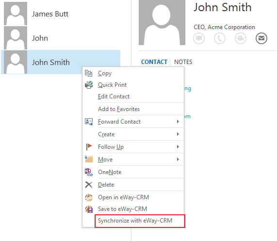Open the Forward Contact menu item
Image resolution: width=277 pixels, height=241 pixels.
click(133, 122)
